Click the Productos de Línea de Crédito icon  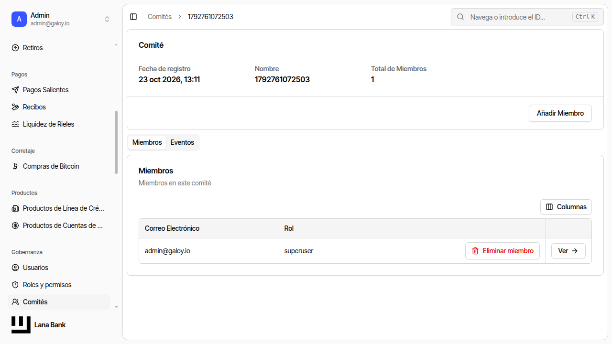(x=15, y=208)
